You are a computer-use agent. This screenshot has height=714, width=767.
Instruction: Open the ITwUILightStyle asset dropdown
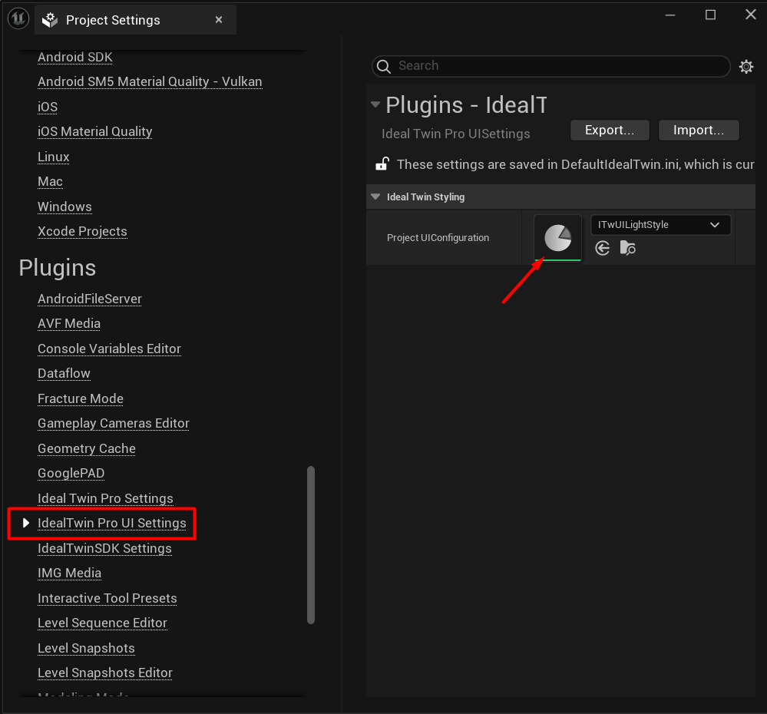(x=660, y=225)
